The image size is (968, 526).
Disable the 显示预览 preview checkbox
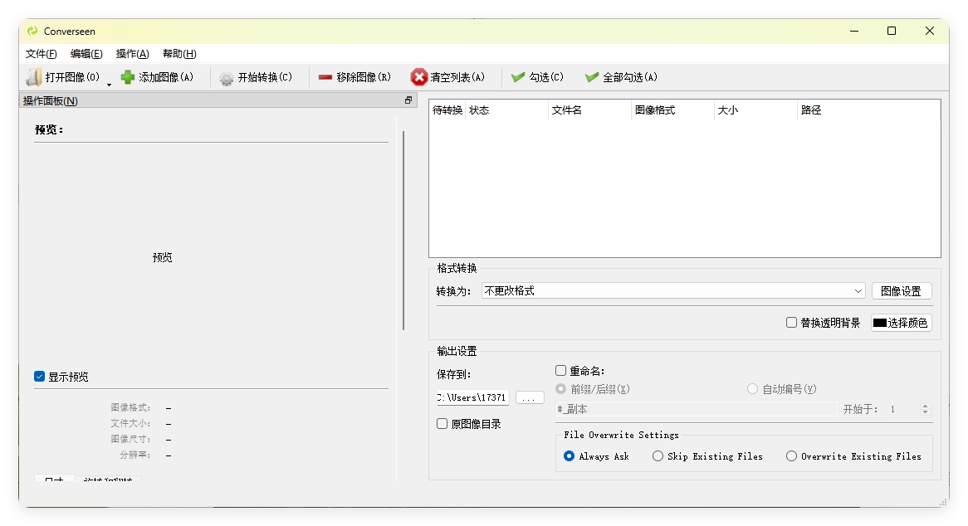[39, 376]
